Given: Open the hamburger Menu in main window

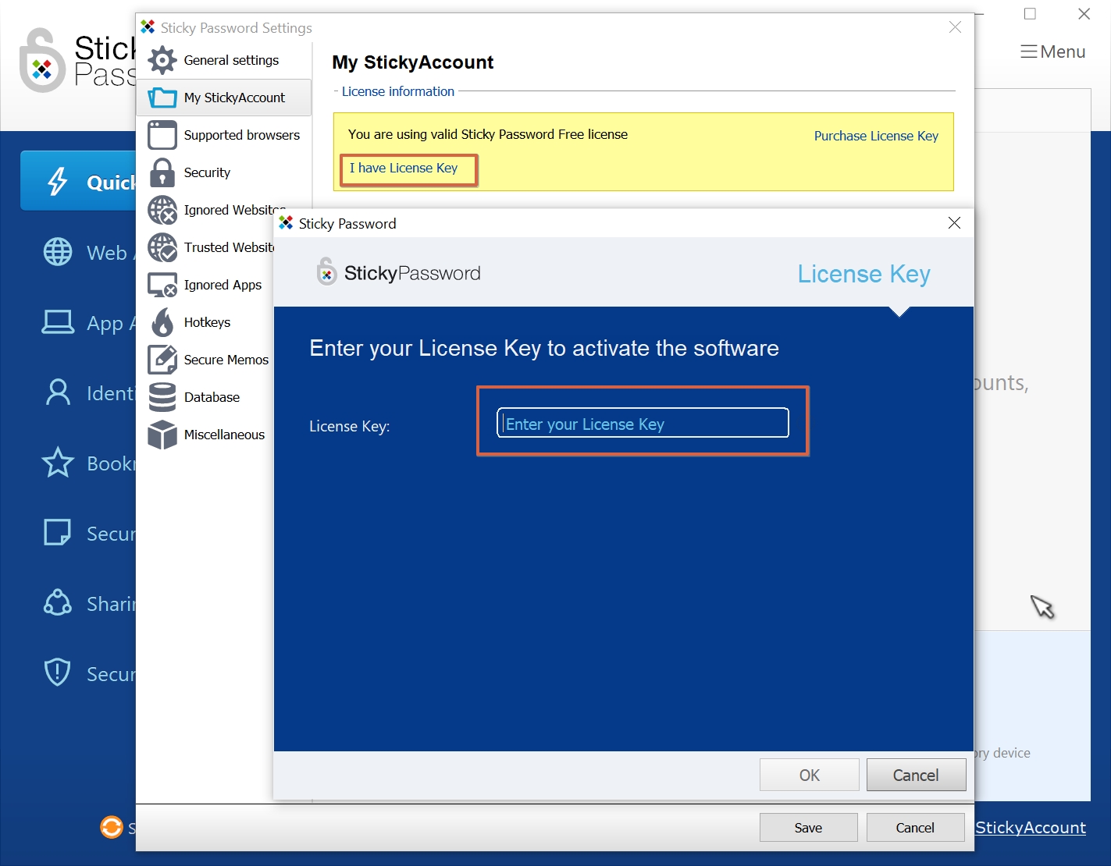Looking at the screenshot, I should pos(1052,51).
